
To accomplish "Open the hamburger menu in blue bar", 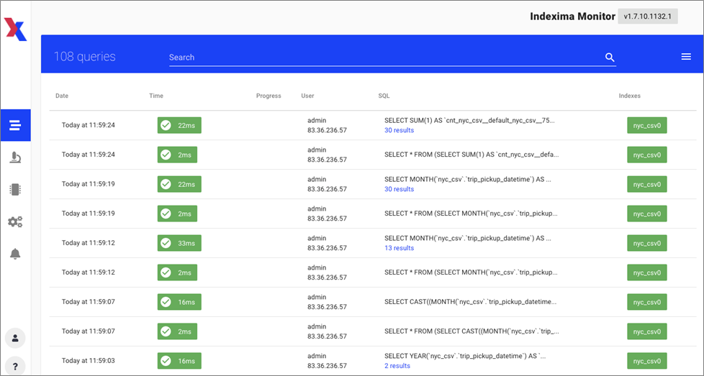I will (x=686, y=57).
